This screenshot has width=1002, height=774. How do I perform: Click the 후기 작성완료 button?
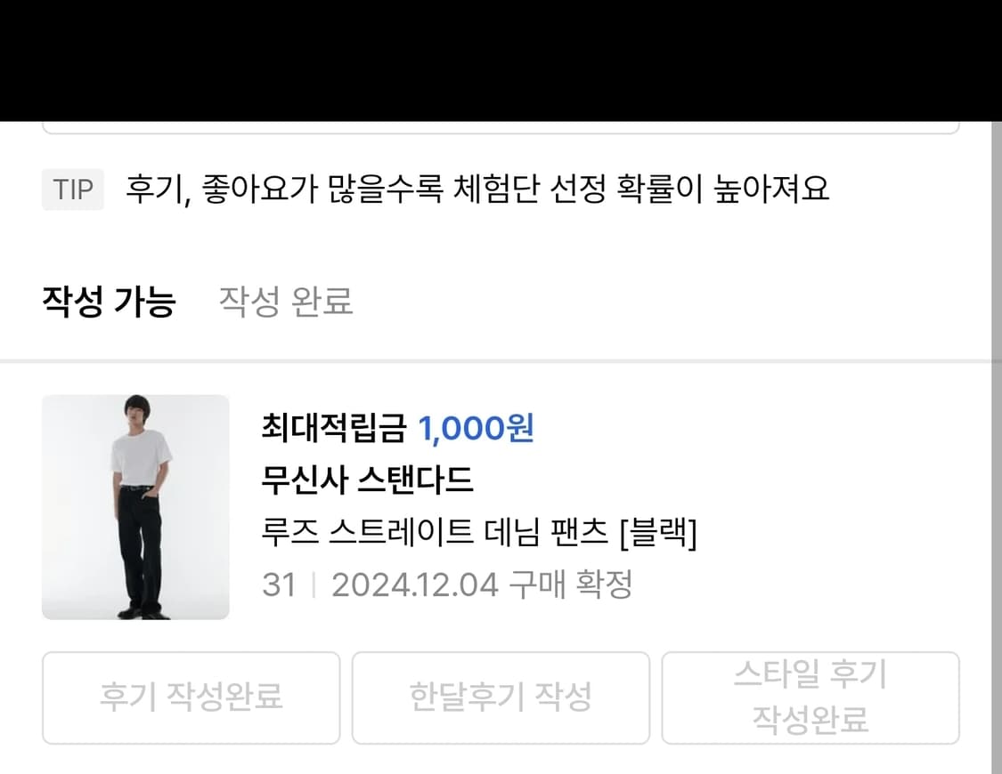coord(191,697)
